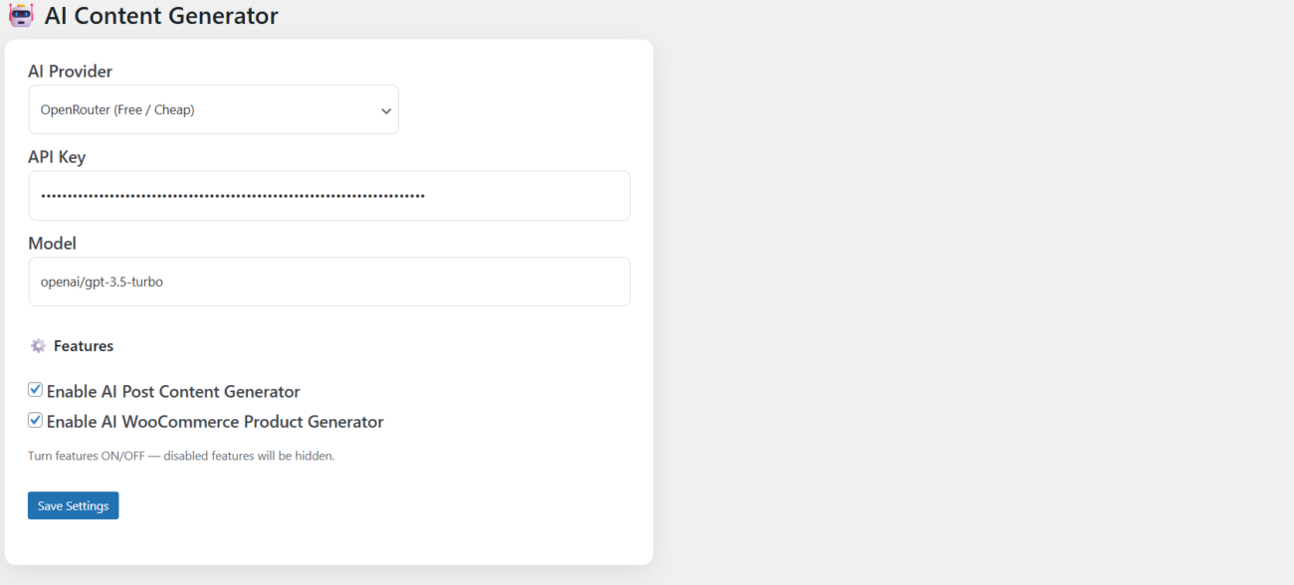This screenshot has height=585, width=1294.
Task: Click the Features section heading text
Action: pyautogui.click(x=84, y=346)
